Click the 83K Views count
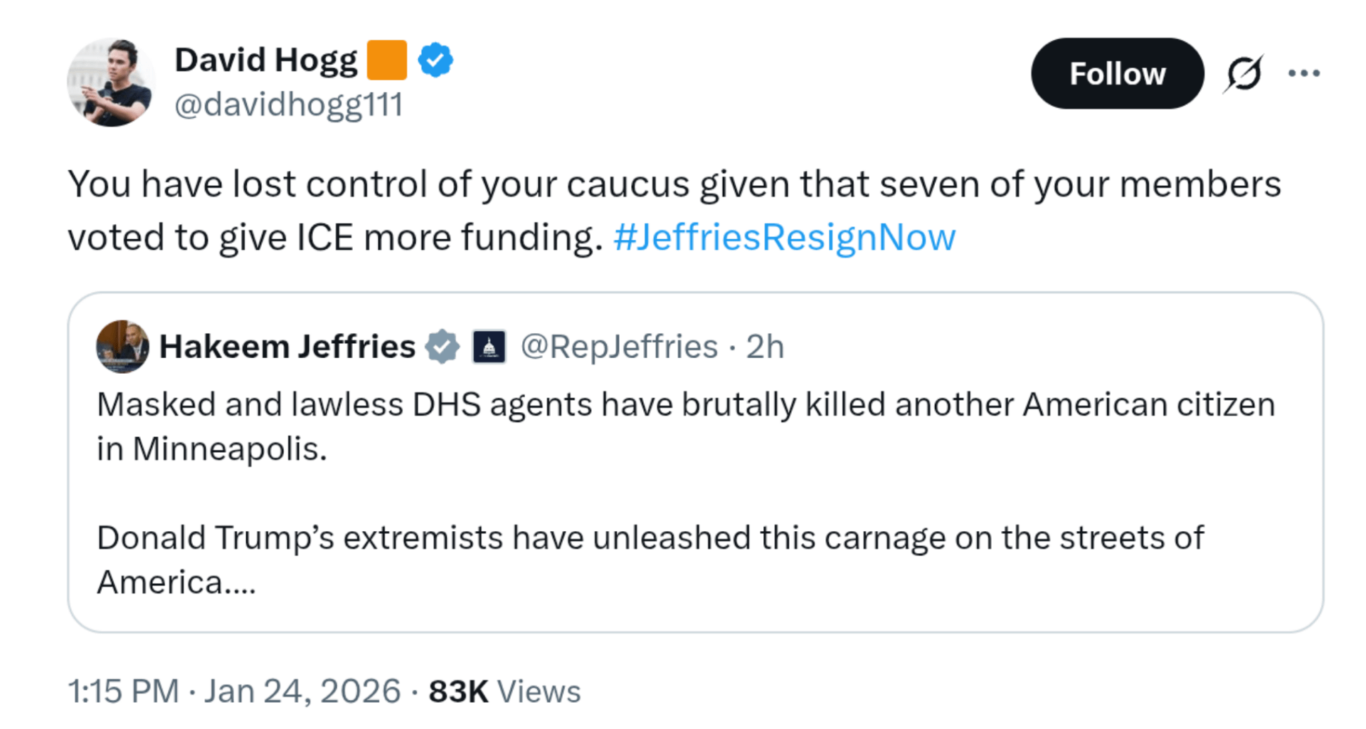1366x729 pixels. [504, 691]
